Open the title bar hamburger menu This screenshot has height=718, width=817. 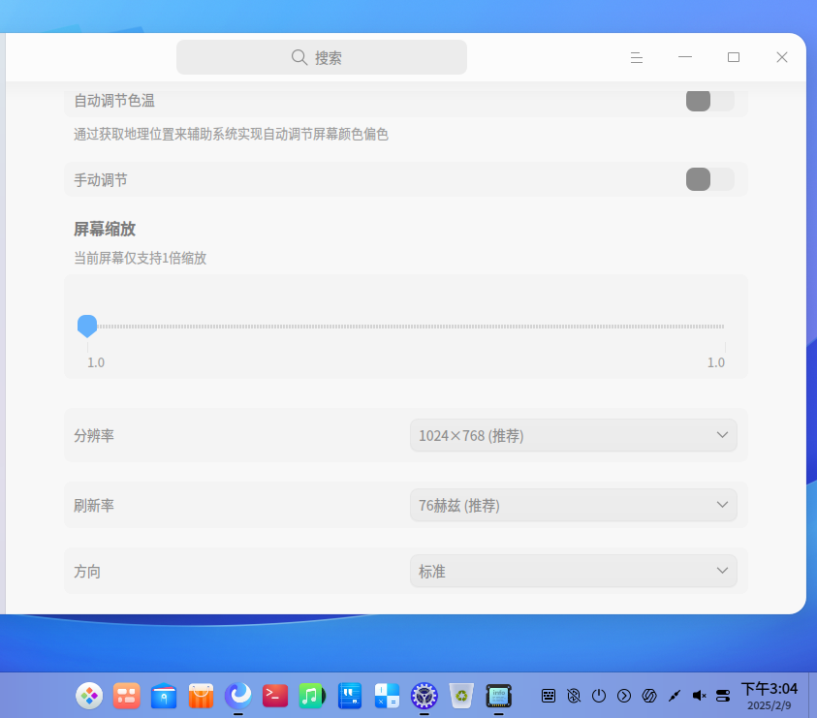point(636,57)
